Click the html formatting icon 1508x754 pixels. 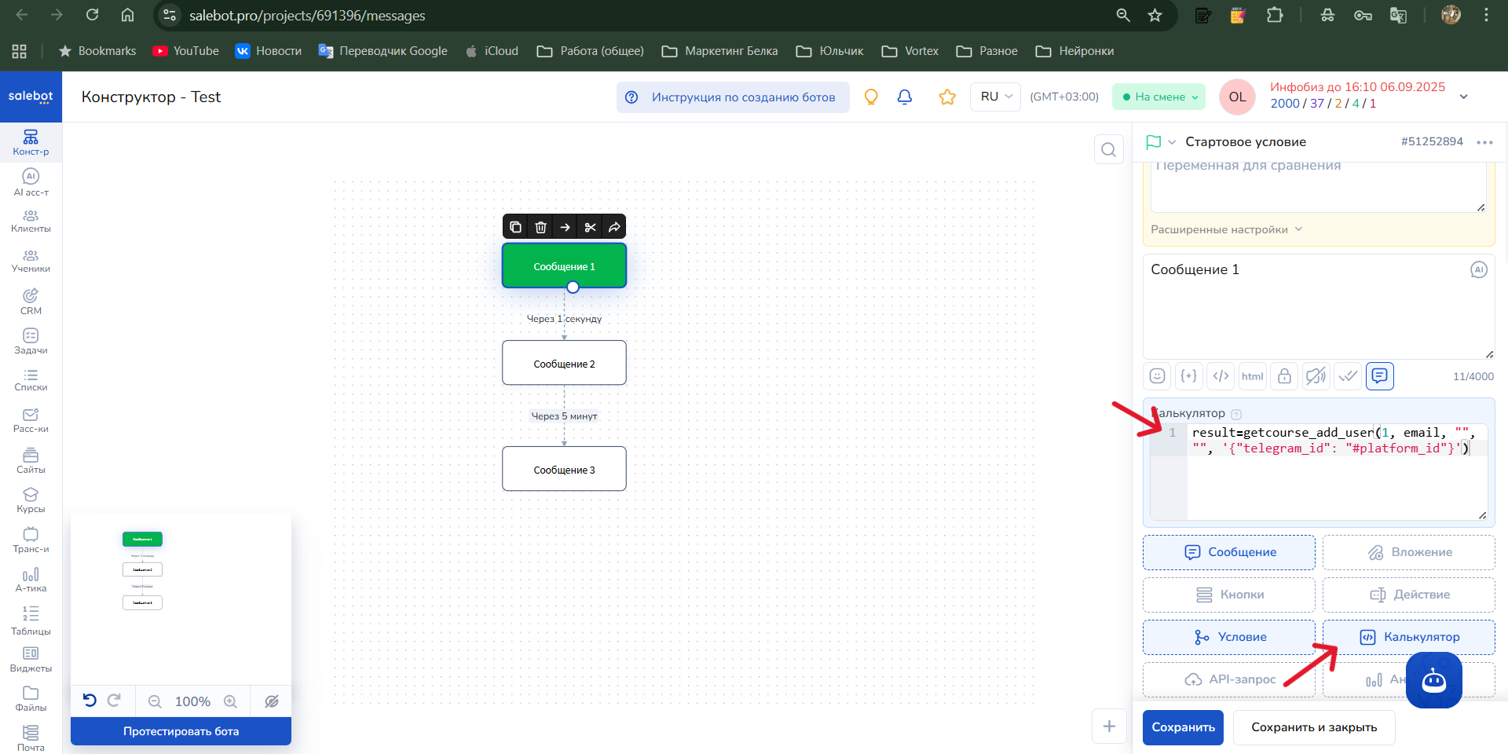[x=1252, y=376]
